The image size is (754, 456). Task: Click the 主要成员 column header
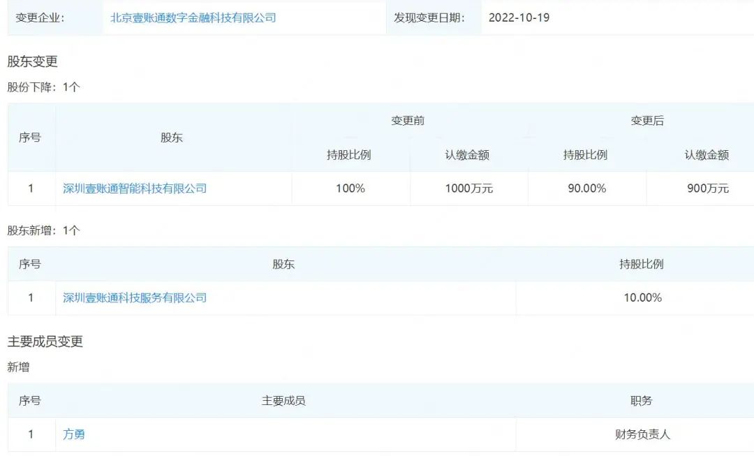tap(283, 401)
